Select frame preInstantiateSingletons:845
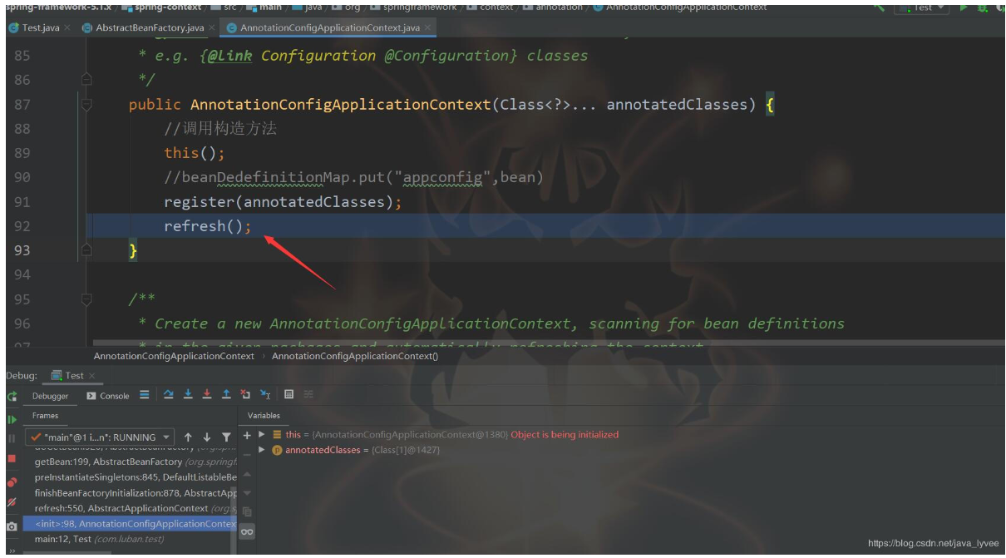The width and height of the screenshot is (1006, 558). (131, 477)
